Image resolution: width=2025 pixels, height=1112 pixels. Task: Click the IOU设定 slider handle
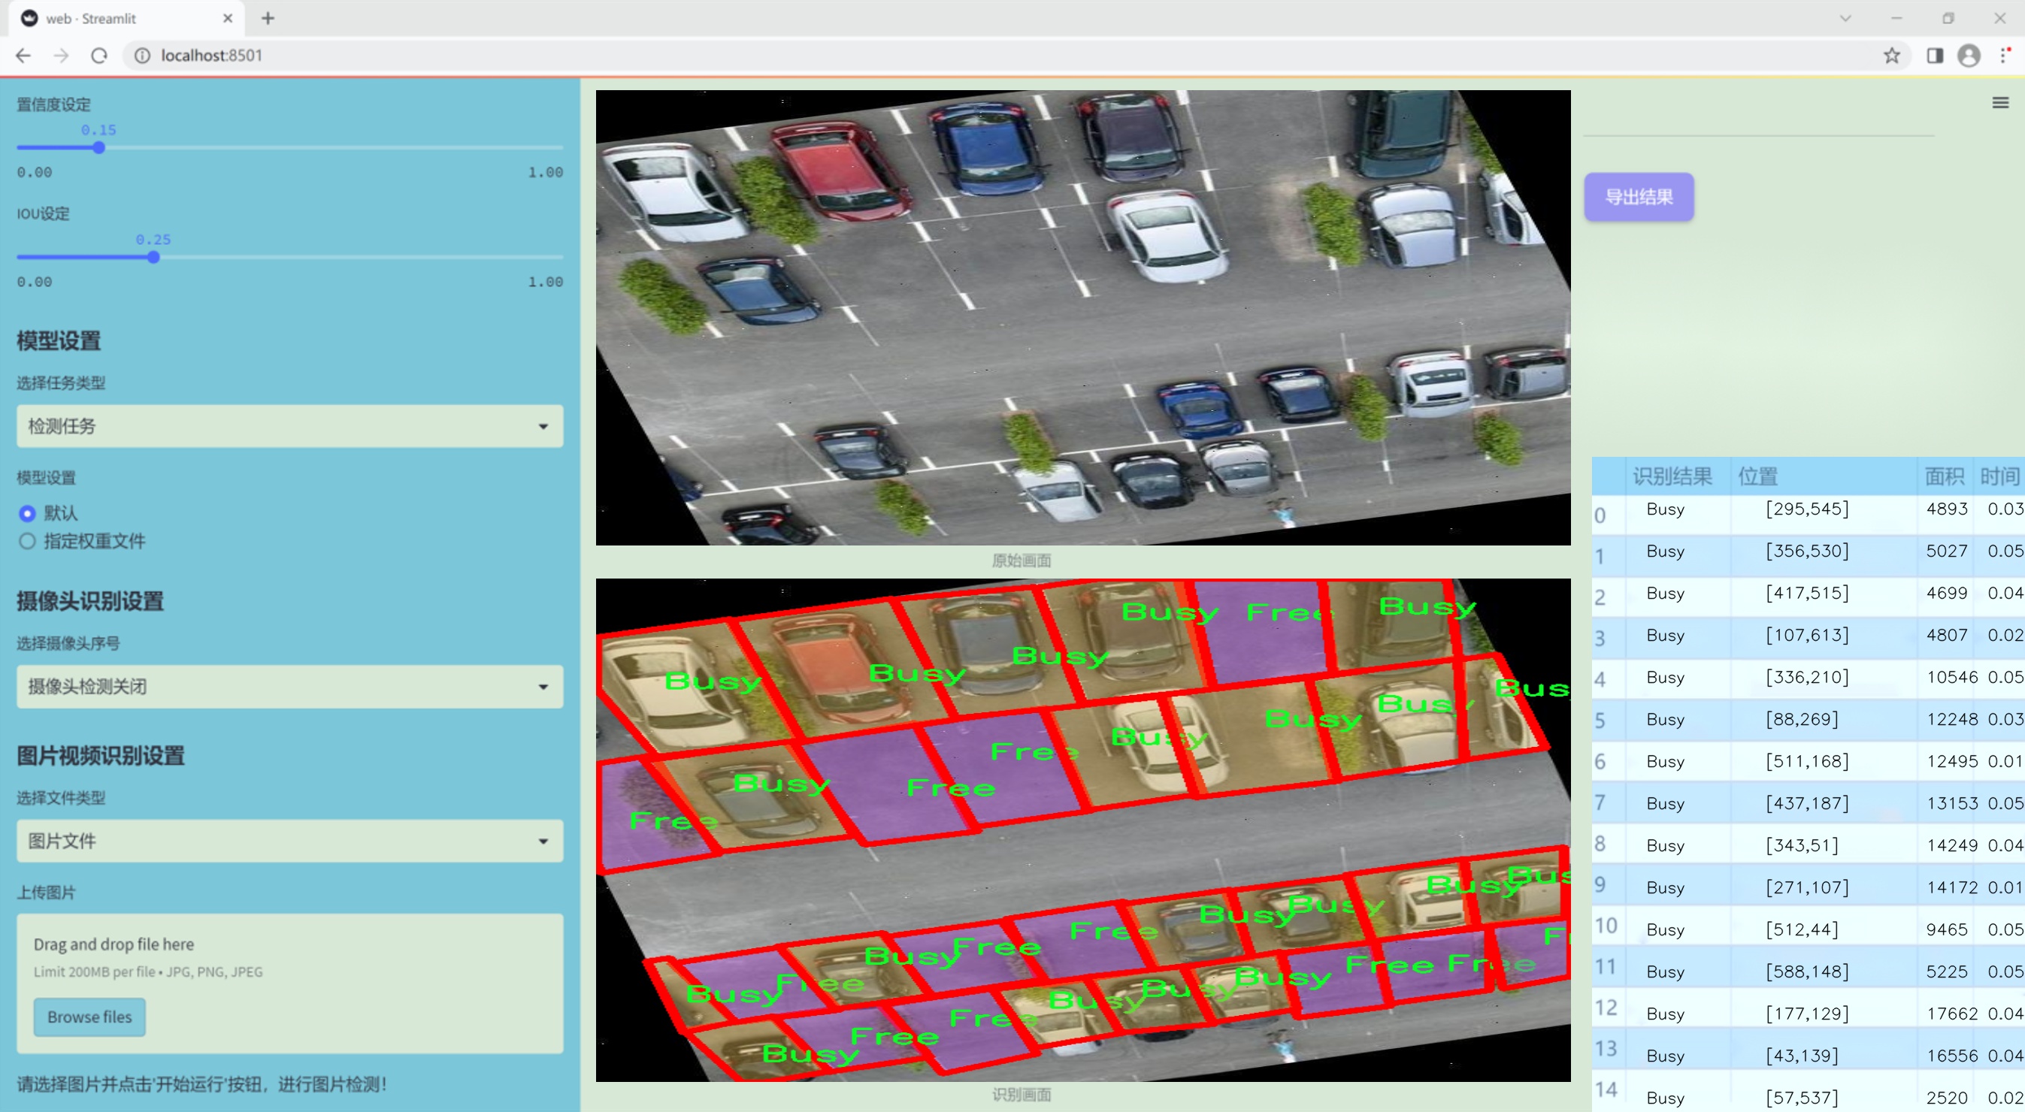click(x=154, y=257)
